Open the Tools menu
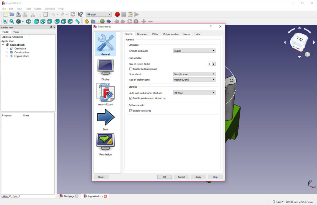Screen dimensions: 317x205 point(28,9)
